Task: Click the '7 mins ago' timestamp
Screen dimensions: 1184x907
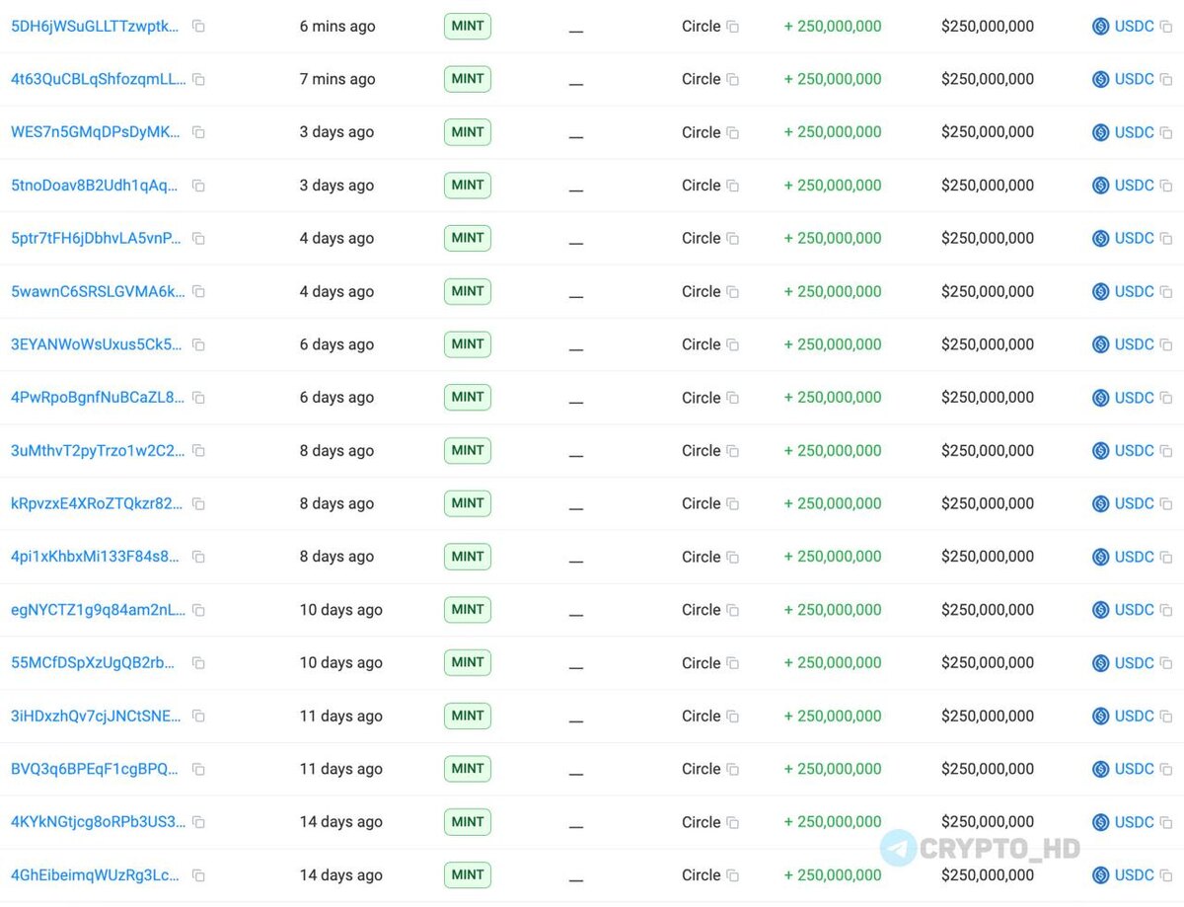Action: pyautogui.click(x=337, y=79)
